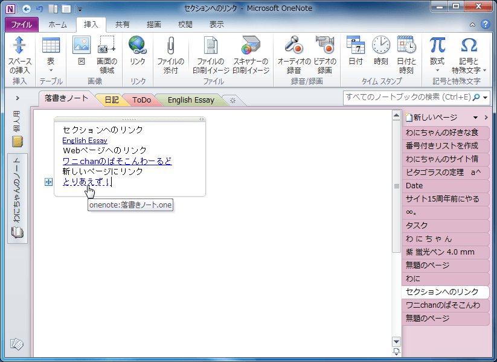
Task: Insert File Printout (ファイルの印刷イメージ) icon
Action: pyautogui.click(x=211, y=45)
